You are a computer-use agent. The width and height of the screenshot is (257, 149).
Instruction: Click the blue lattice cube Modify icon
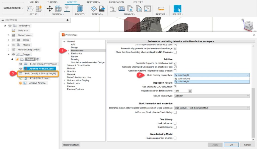80,8
